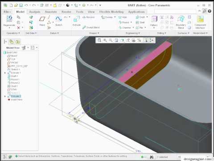The width and height of the screenshot is (214, 161).
Task: Switch to the Tools tab
Action: pyautogui.click(x=80, y=12)
